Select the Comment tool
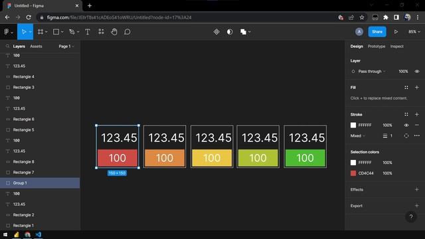425x239 pixels. pyautogui.click(x=127, y=32)
